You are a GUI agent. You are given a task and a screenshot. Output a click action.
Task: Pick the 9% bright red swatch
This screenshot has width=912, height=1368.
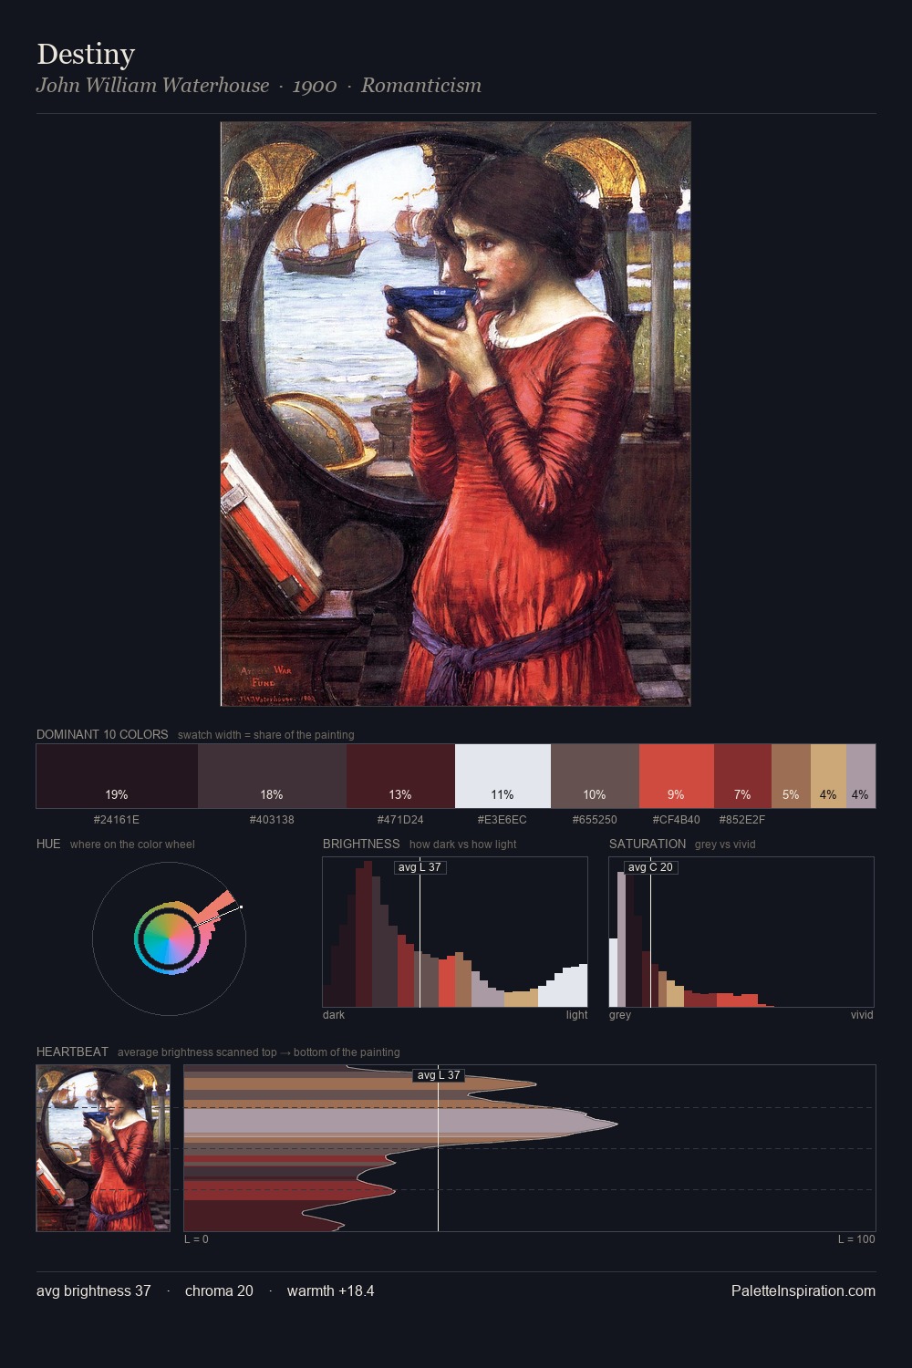coord(676,776)
